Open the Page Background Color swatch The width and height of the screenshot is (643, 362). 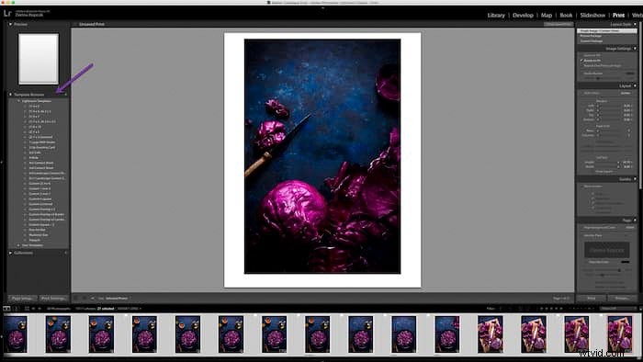pos(630,227)
